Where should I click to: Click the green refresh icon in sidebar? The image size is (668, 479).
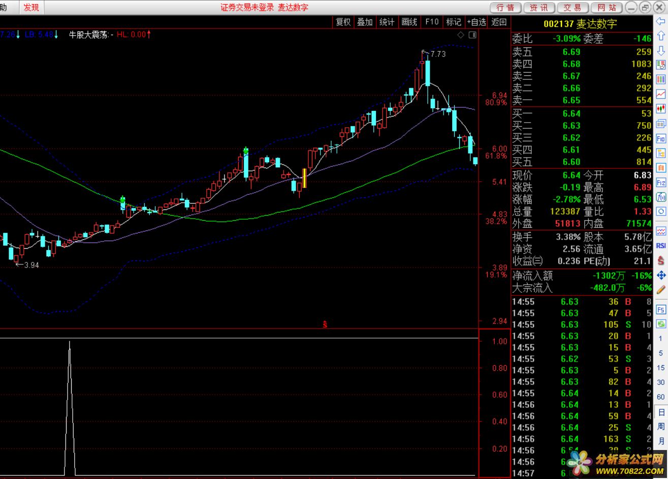pyautogui.click(x=661, y=323)
